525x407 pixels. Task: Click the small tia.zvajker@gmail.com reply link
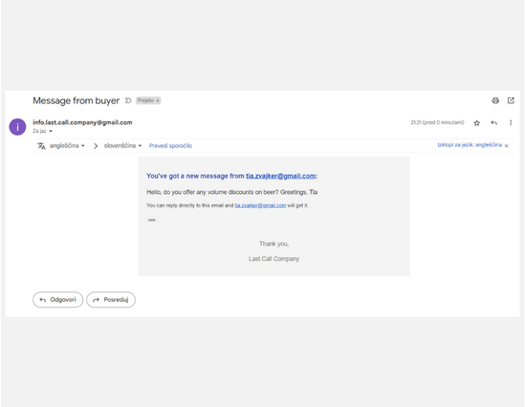click(260, 205)
